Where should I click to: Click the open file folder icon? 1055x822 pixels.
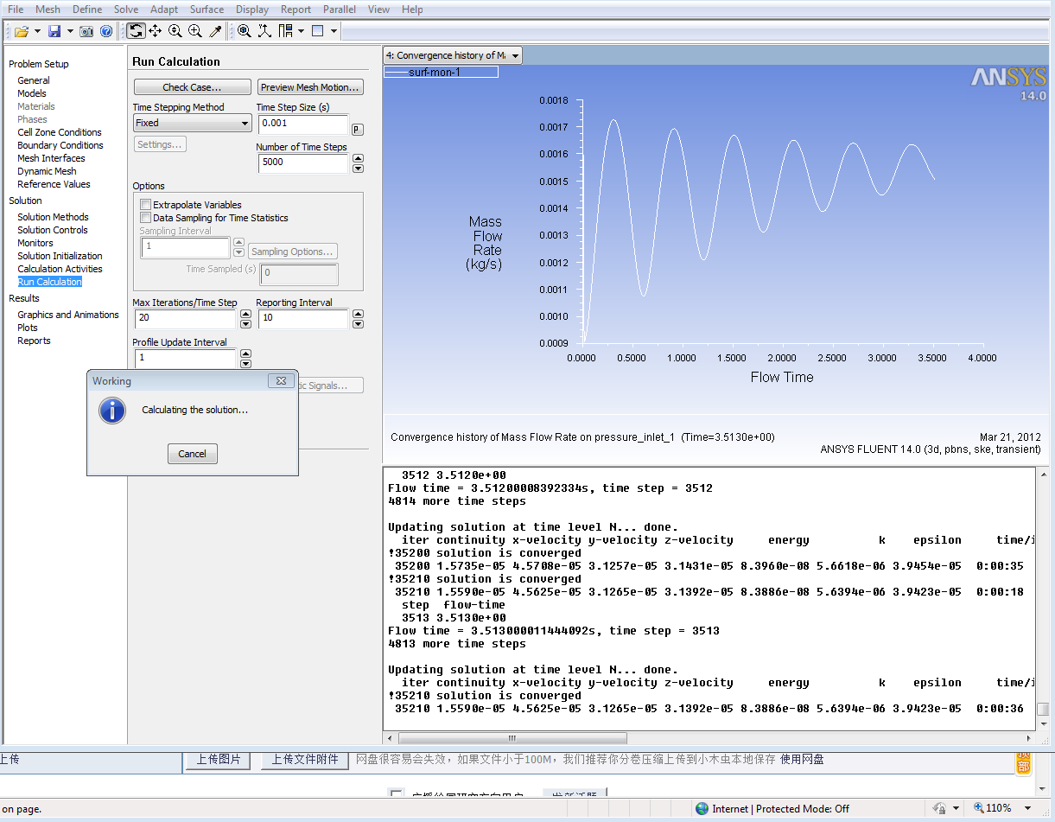tap(22, 31)
